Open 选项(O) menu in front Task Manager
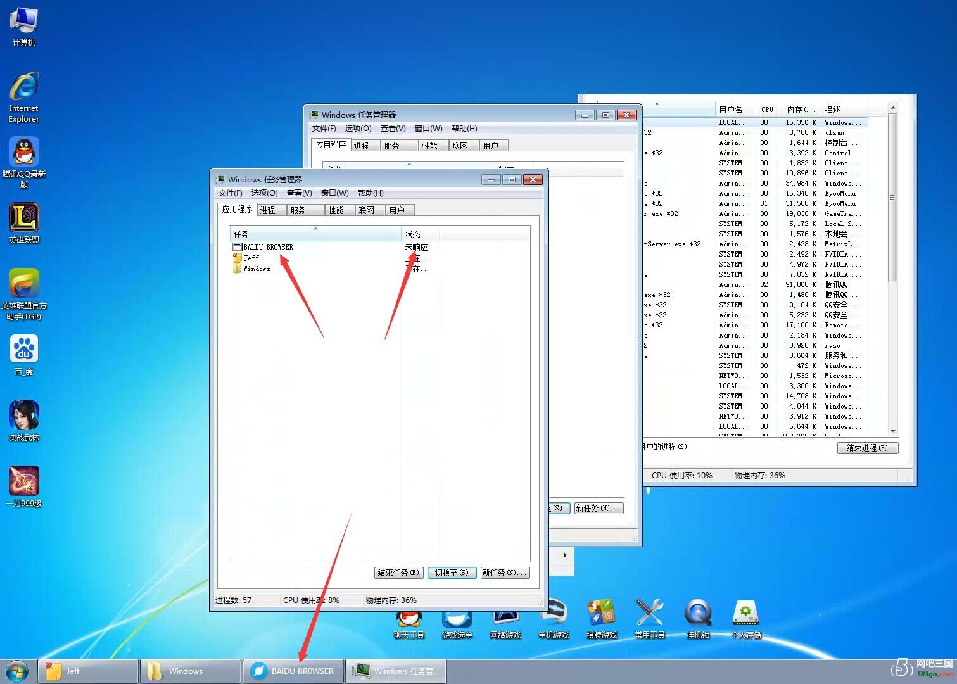The height and width of the screenshot is (684, 957). click(x=264, y=193)
